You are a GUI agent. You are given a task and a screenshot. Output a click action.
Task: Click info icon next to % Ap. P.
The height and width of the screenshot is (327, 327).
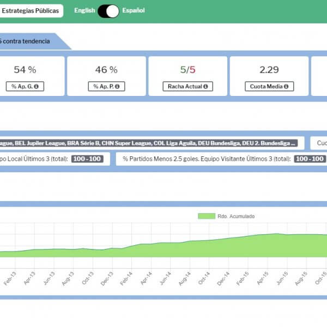[x=117, y=86]
